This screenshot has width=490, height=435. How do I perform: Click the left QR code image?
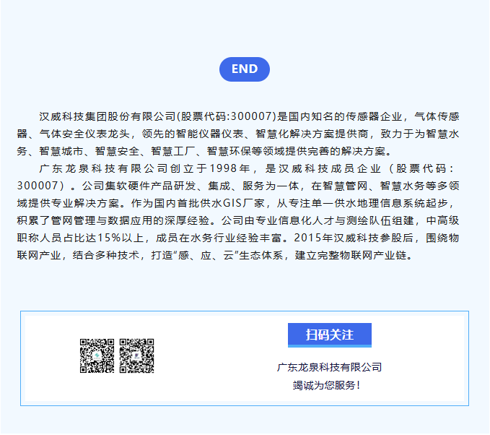97,356
